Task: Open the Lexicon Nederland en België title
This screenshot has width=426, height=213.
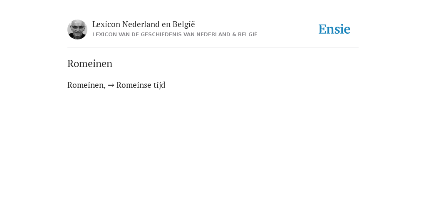Action: (144, 25)
